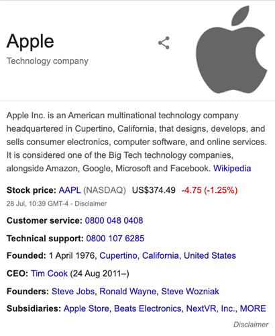Click the Apple panel title heading
Screen dimensions: 275x336
(x=30, y=42)
